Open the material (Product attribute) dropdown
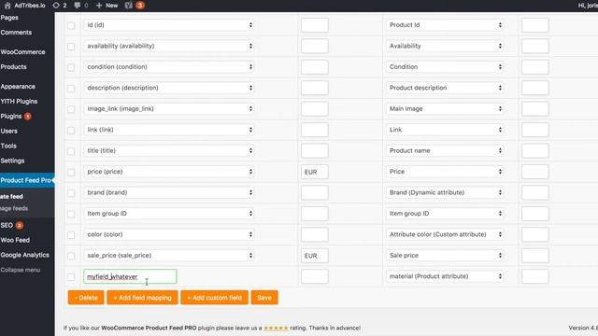The width and height of the screenshot is (598, 336). (445, 276)
